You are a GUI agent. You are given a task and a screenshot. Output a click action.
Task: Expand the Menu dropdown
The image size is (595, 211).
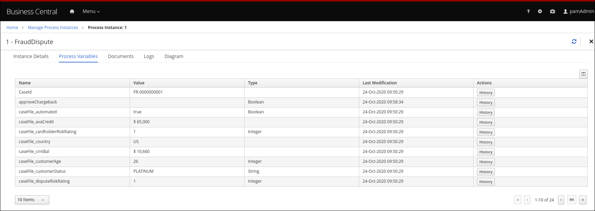[91, 11]
